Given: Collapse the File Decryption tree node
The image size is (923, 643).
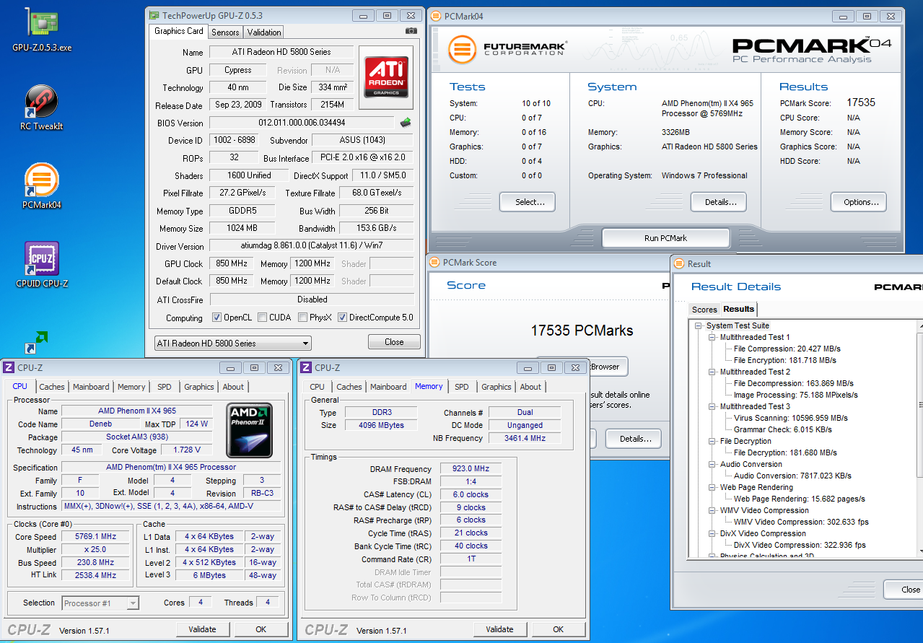Looking at the screenshot, I should click(x=712, y=441).
